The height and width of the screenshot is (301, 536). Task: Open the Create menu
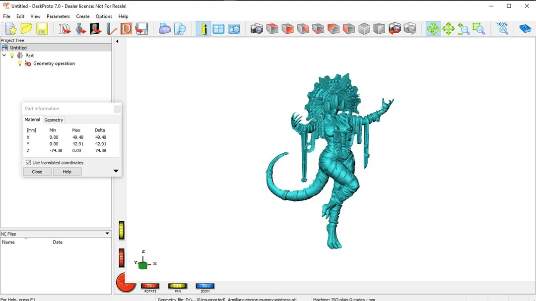(83, 16)
